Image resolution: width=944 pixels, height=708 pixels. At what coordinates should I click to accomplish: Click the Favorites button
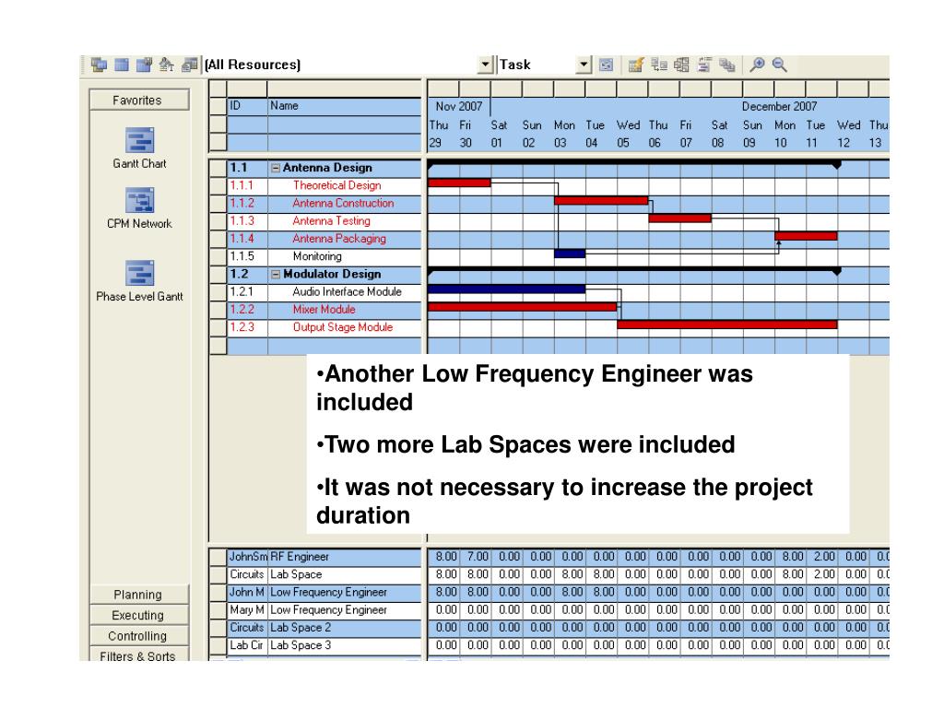(x=138, y=100)
